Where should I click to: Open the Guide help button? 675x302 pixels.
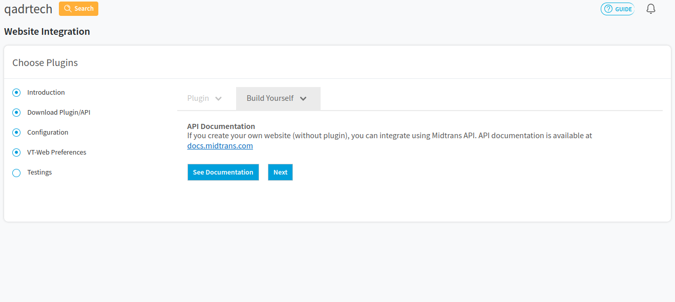618,9
